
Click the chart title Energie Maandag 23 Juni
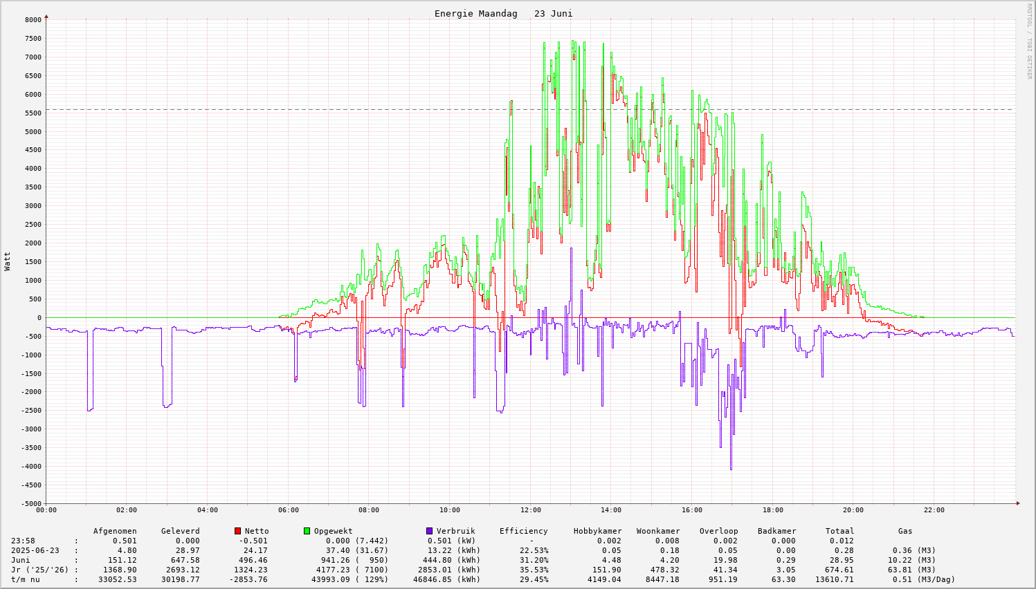(x=503, y=14)
